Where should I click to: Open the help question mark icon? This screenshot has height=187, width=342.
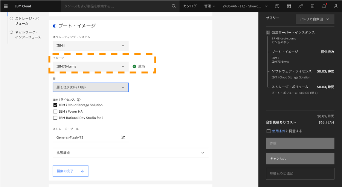(277, 6)
